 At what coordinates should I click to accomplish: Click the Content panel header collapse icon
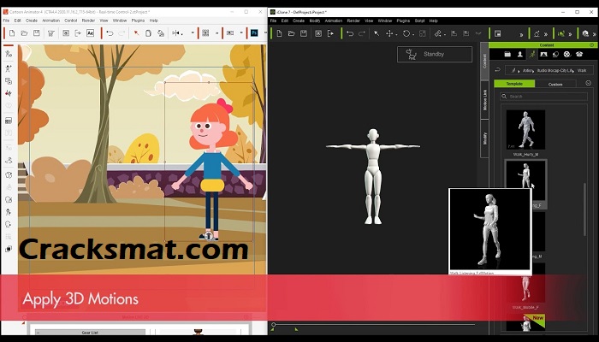pos(591,45)
